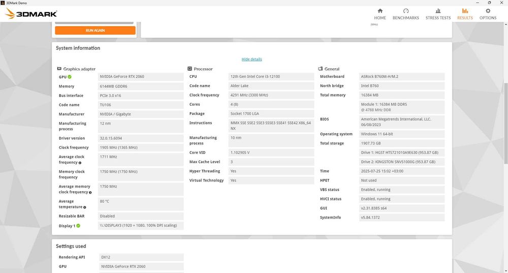Select Resizable BAR value Disabled

click(x=141, y=216)
